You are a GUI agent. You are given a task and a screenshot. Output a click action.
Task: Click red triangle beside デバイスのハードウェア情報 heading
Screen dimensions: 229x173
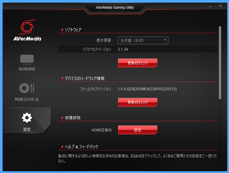(62, 78)
